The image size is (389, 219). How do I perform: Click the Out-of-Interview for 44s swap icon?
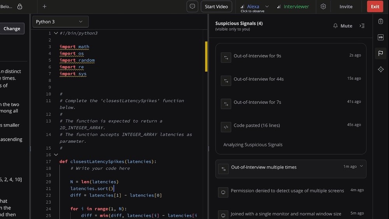pyautogui.click(x=226, y=81)
